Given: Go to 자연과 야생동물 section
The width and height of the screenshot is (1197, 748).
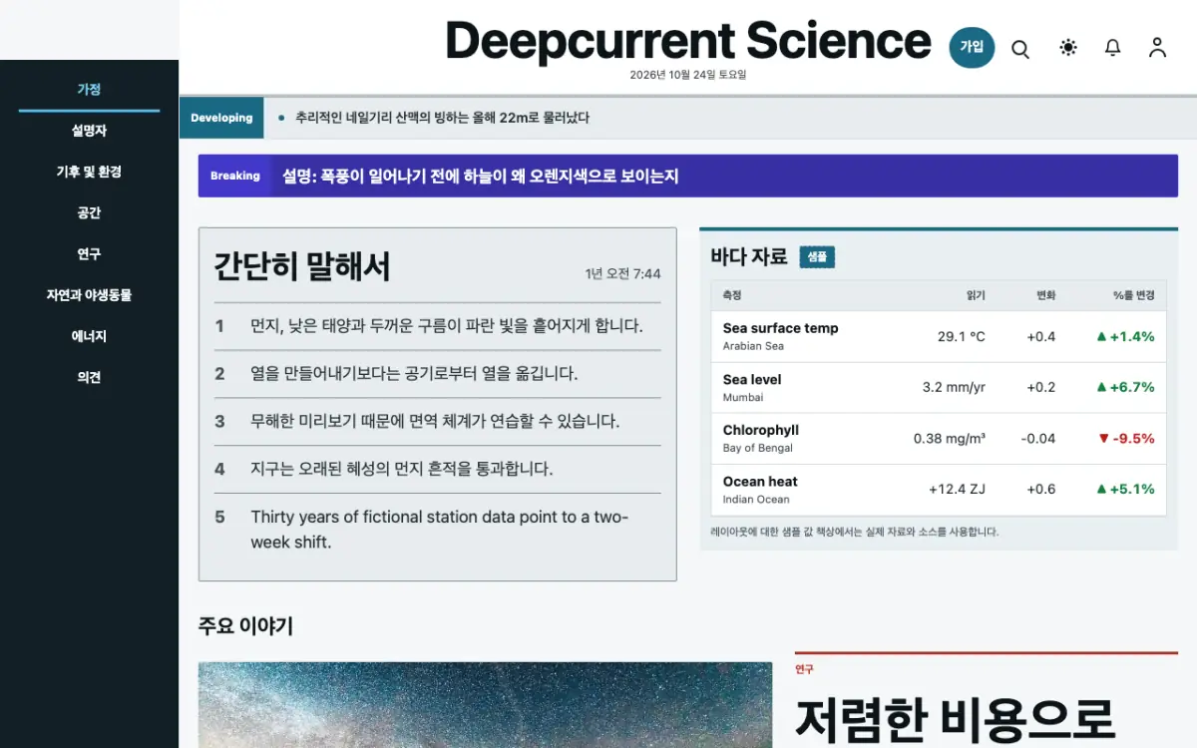Looking at the screenshot, I should click(x=89, y=295).
